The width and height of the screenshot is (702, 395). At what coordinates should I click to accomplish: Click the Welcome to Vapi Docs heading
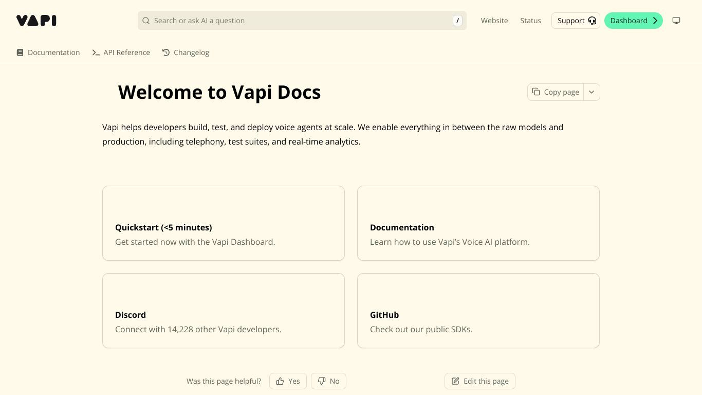219,92
